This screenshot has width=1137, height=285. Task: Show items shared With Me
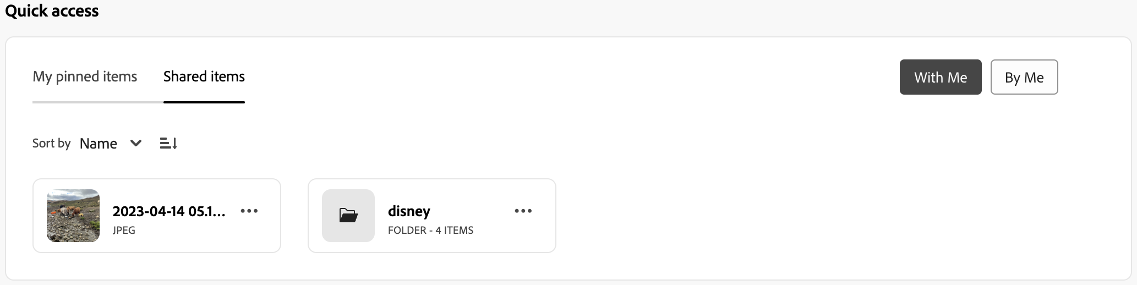click(x=940, y=78)
